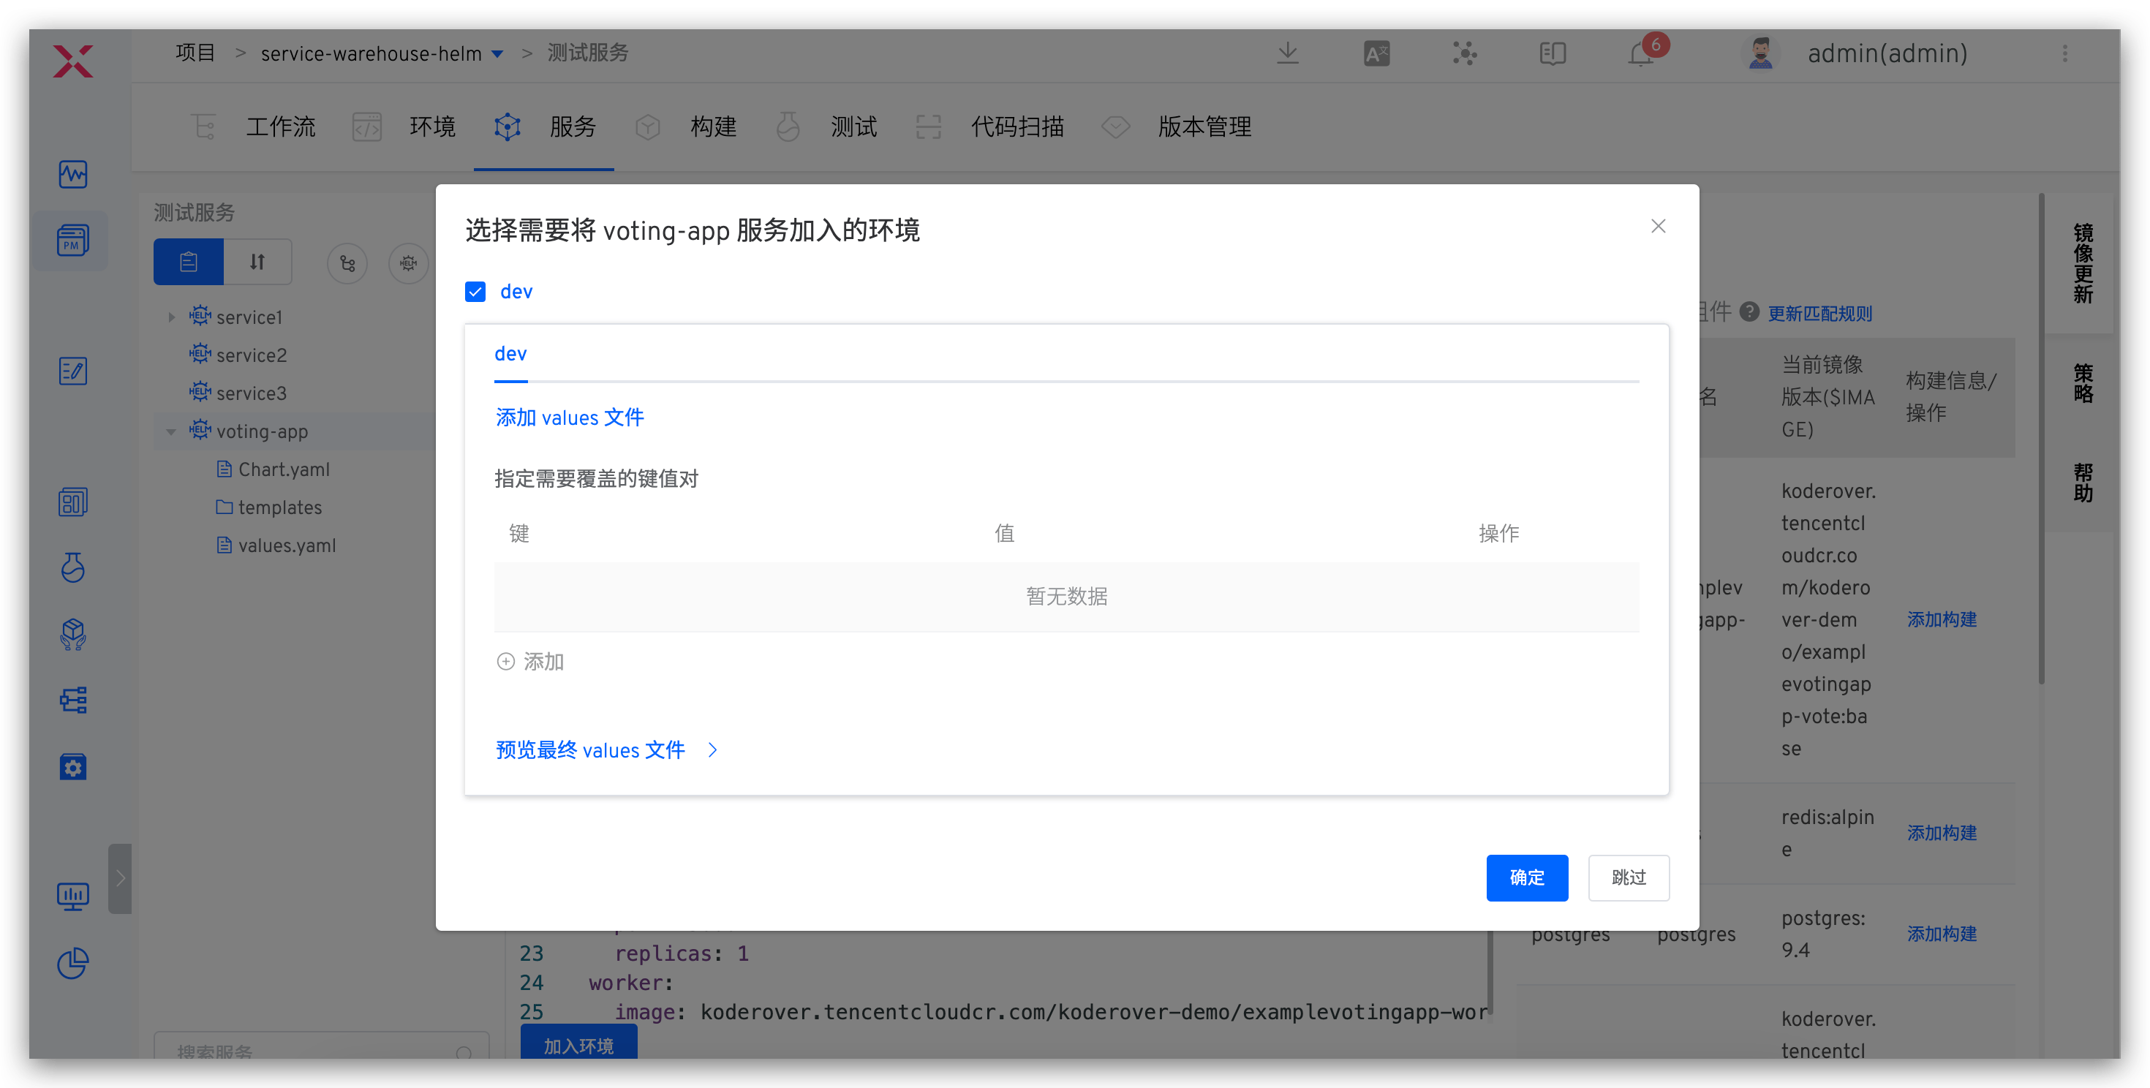Screen dimensions: 2150x1088
Task: Switch to the 测试 tab
Action: point(825,128)
